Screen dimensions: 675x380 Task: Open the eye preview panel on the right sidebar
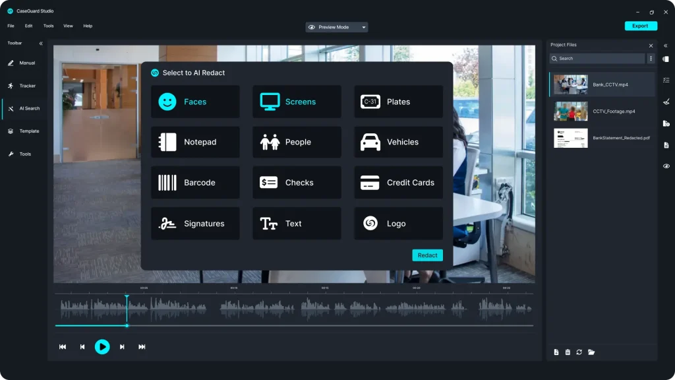(x=666, y=166)
